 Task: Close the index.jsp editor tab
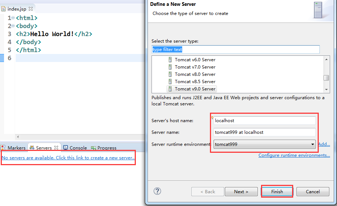coord(31,9)
